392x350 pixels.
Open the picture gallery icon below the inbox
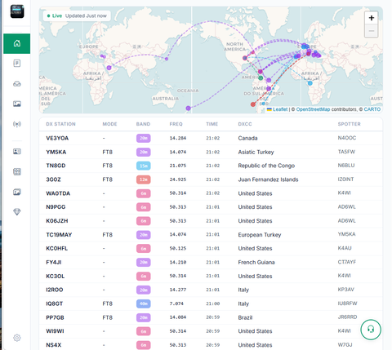pyautogui.click(x=17, y=104)
